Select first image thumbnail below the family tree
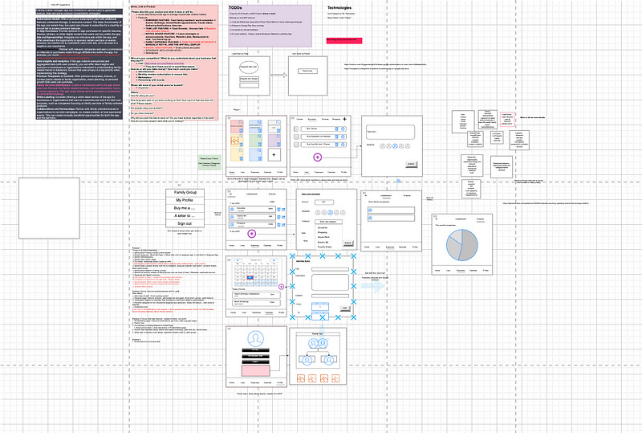This screenshot has width=642, height=433. pyautogui.click(x=301, y=378)
